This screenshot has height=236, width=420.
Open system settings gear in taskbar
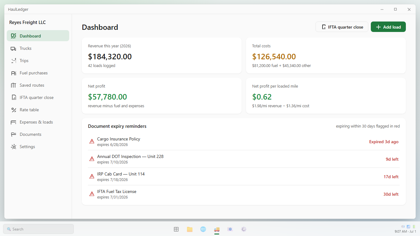click(244, 229)
